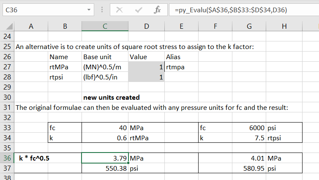The width and height of the screenshot is (319, 180).
Task: Open the Insert Function fx dialog
Action: coord(157,10)
